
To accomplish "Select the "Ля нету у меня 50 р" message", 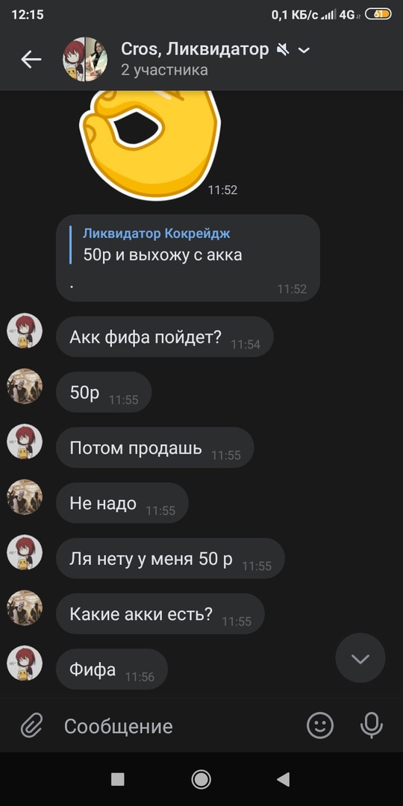I will coord(170,558).
